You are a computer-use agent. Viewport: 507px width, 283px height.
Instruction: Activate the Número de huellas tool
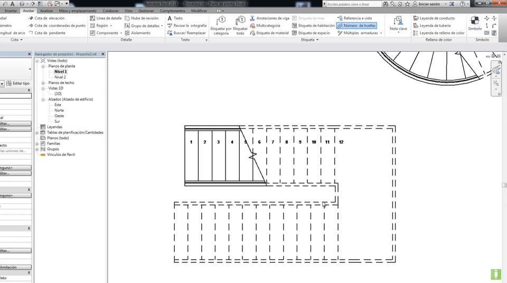pyautogui.click(x=356, y=25)
